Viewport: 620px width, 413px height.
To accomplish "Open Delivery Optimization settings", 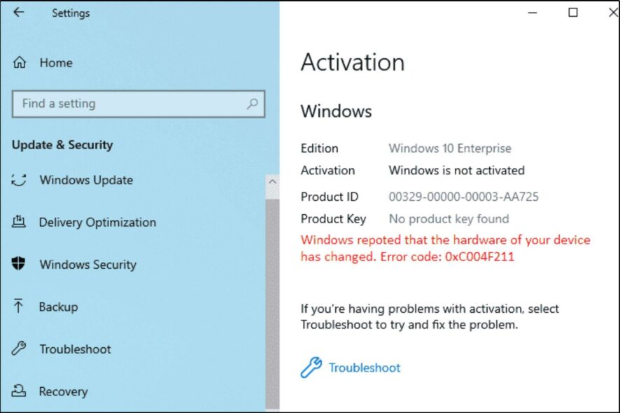I will pyautogui.click(x=99, y=222).
